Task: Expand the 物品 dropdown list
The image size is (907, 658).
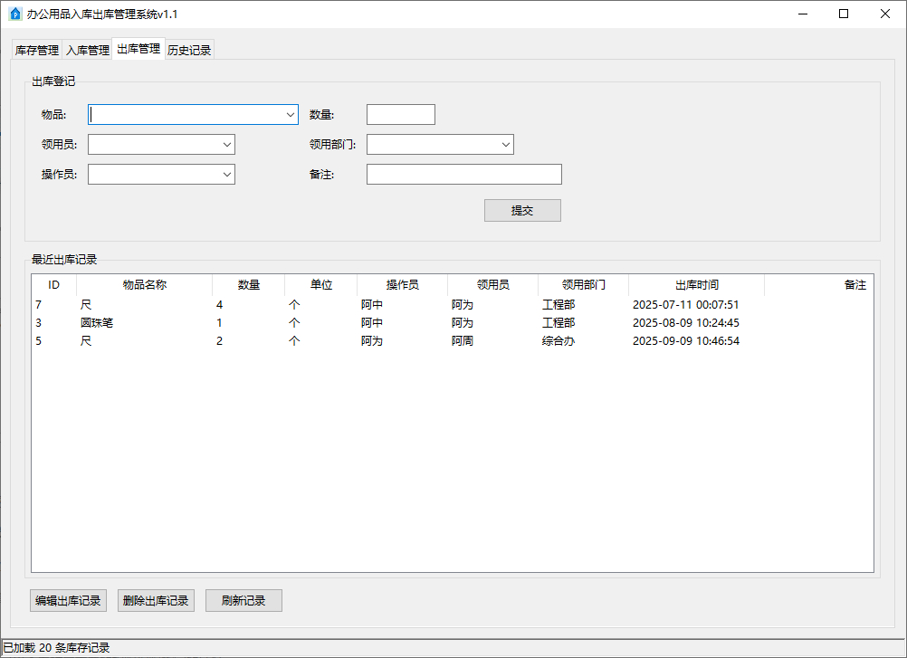Action: pyautogui.click(x=291, y=115)
